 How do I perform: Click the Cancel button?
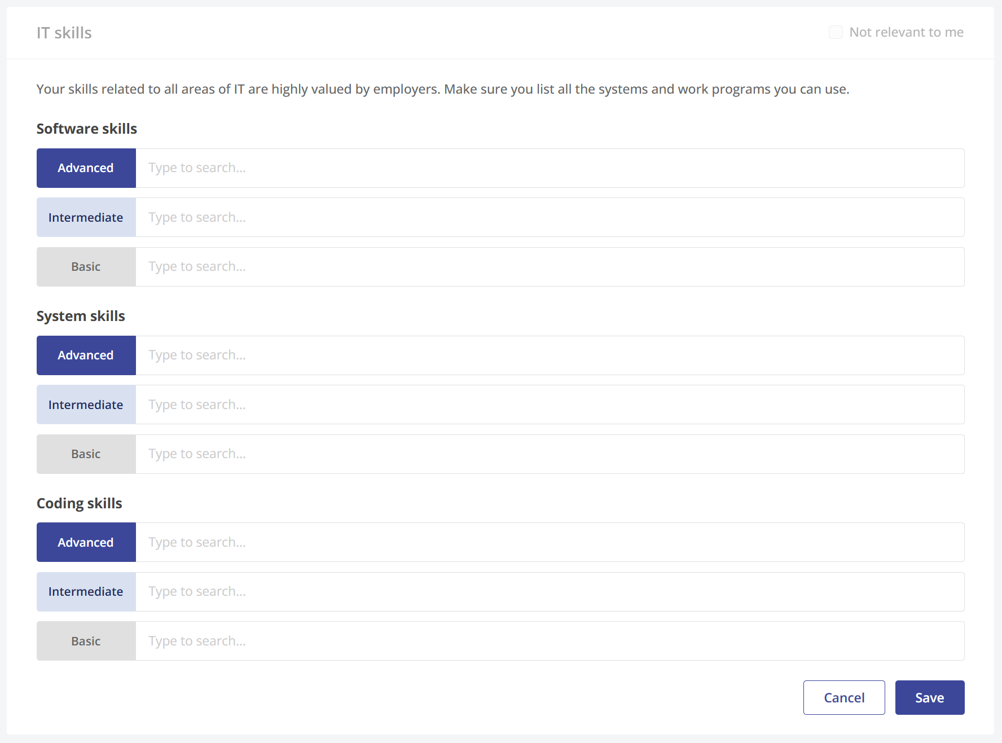click(x=843, y=697)
